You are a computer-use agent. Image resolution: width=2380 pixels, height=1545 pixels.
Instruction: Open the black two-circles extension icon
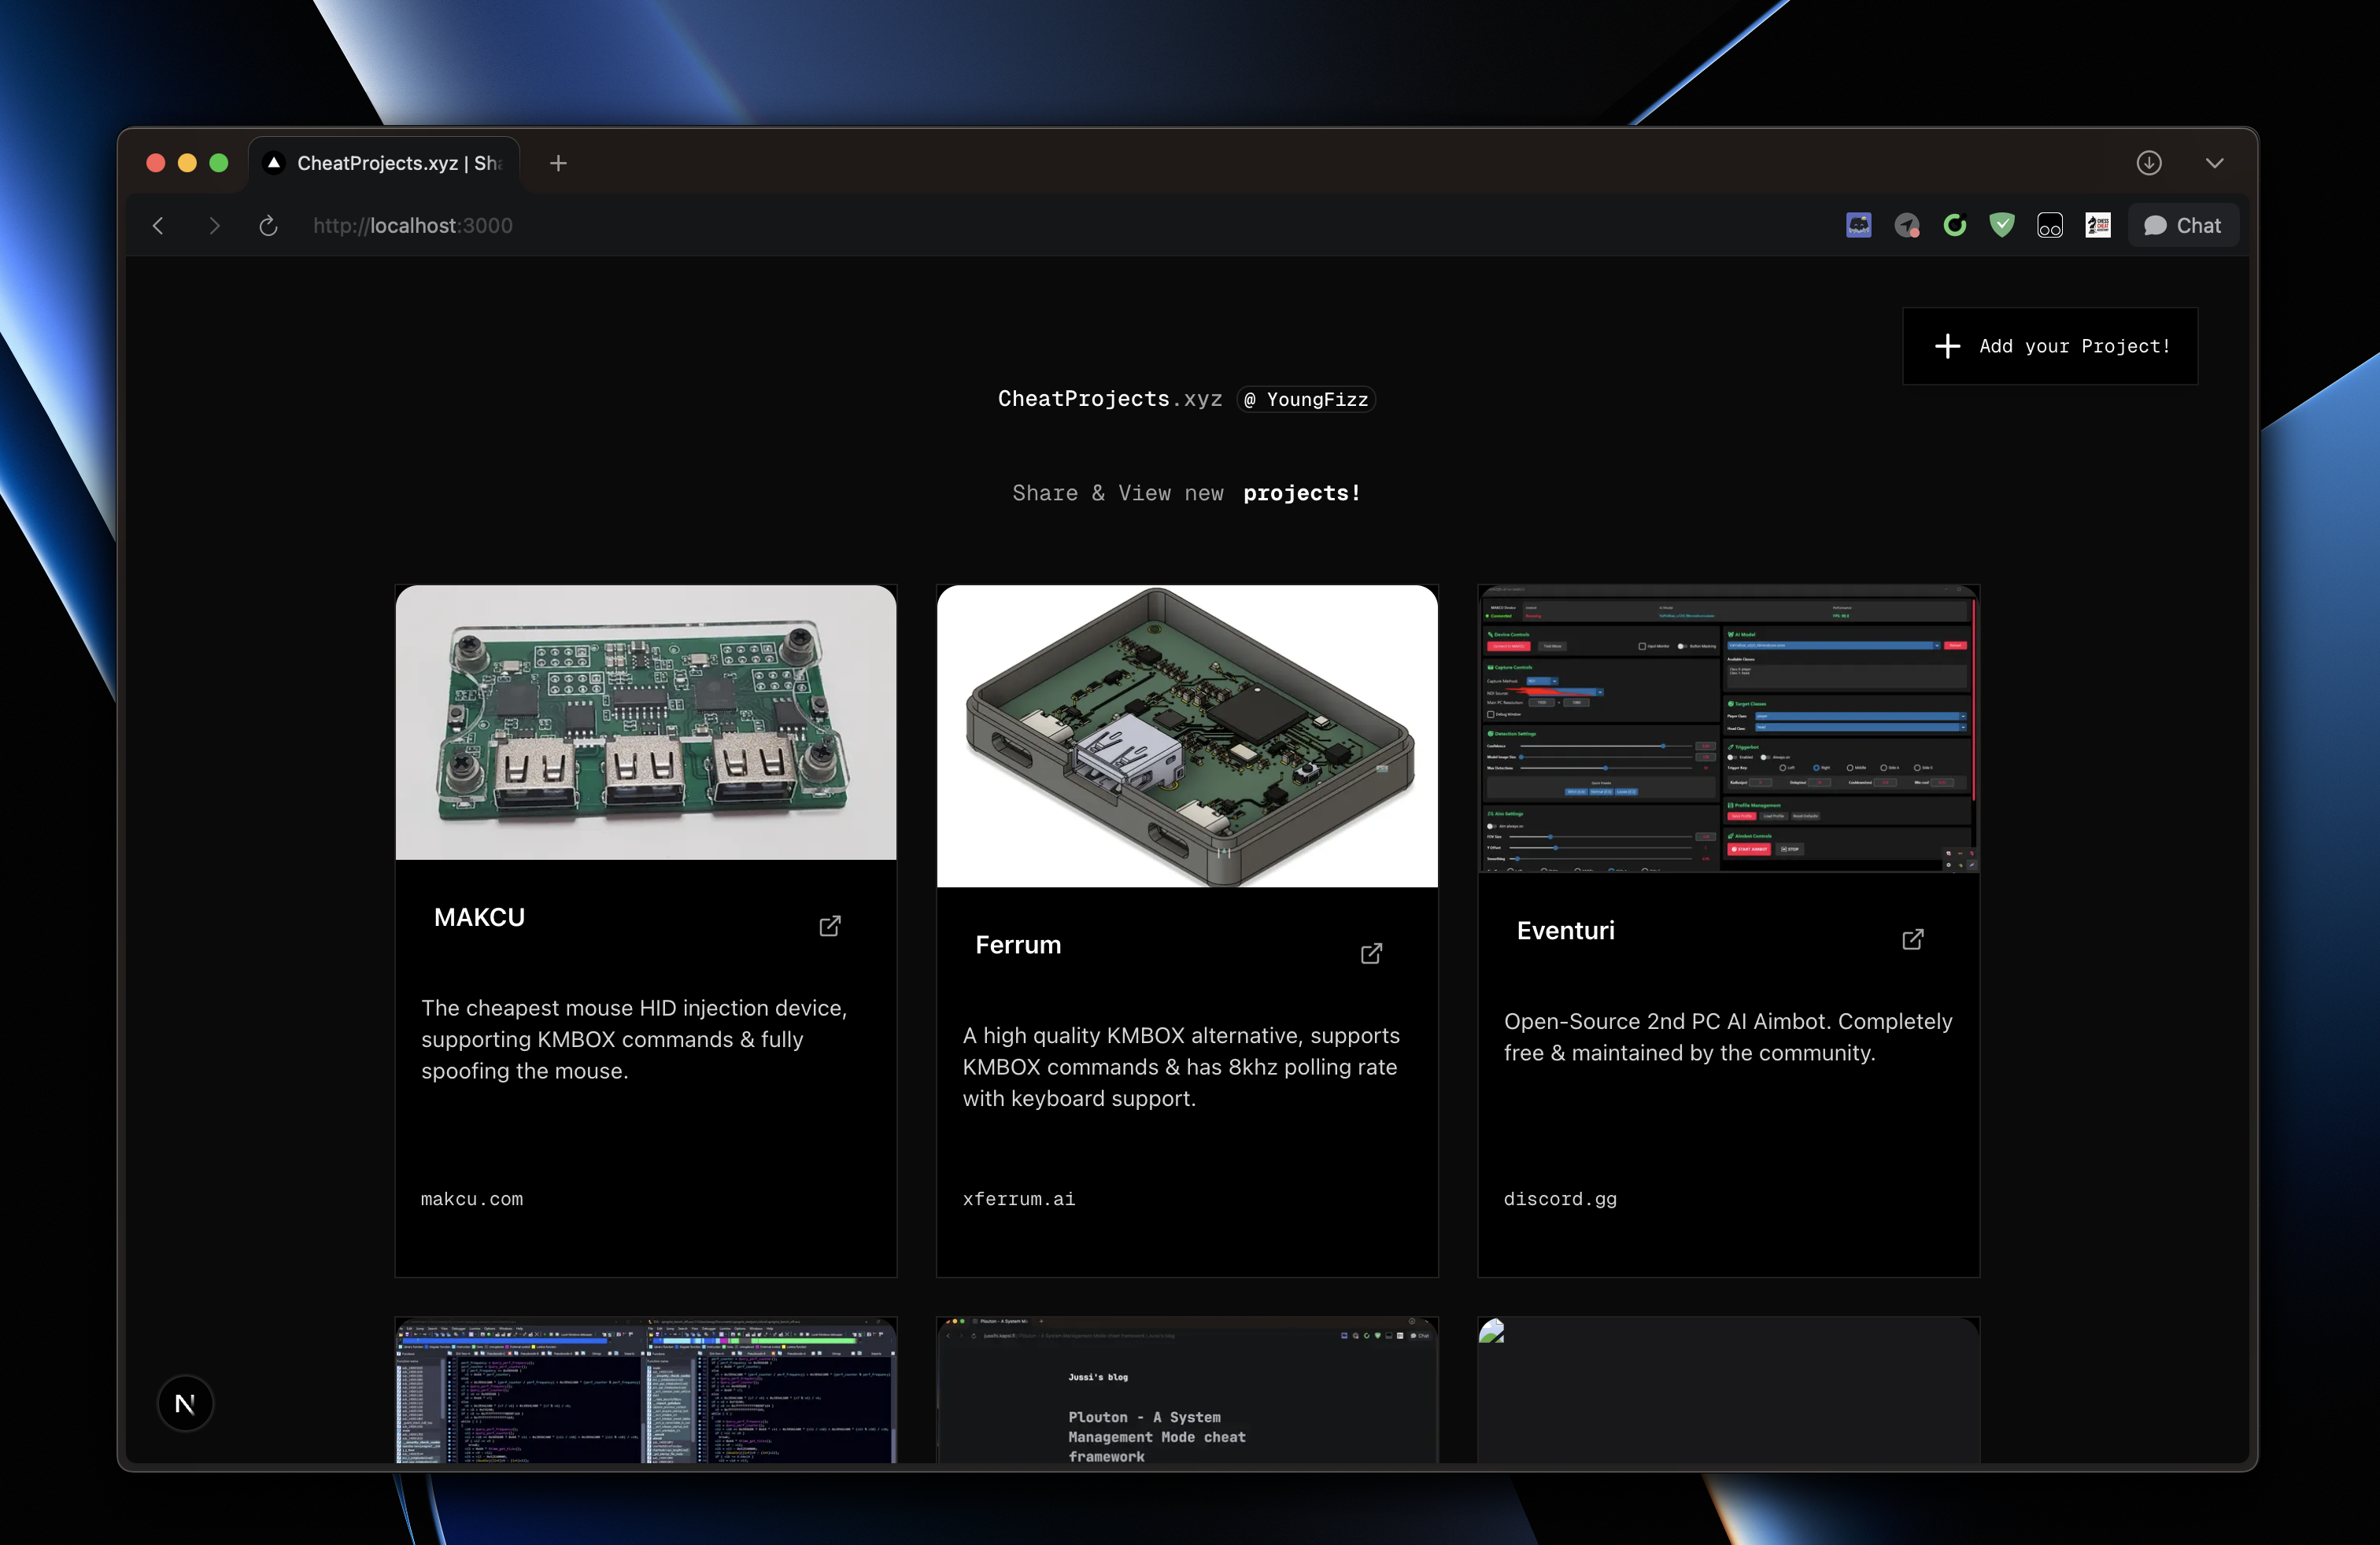click(x=2050, y=225)
